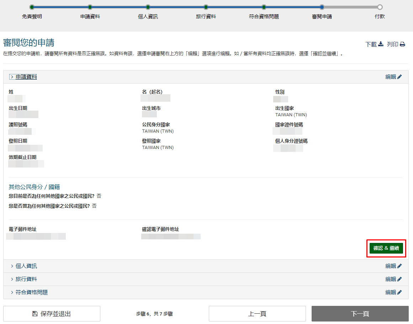Click pencil edit icon for 申請資料 section
The height and width of the screenshot is (324, 413).
(x=399, y=77)
